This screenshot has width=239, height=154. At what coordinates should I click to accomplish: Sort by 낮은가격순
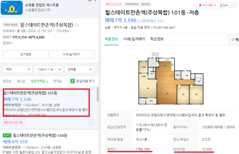point(39,81)
